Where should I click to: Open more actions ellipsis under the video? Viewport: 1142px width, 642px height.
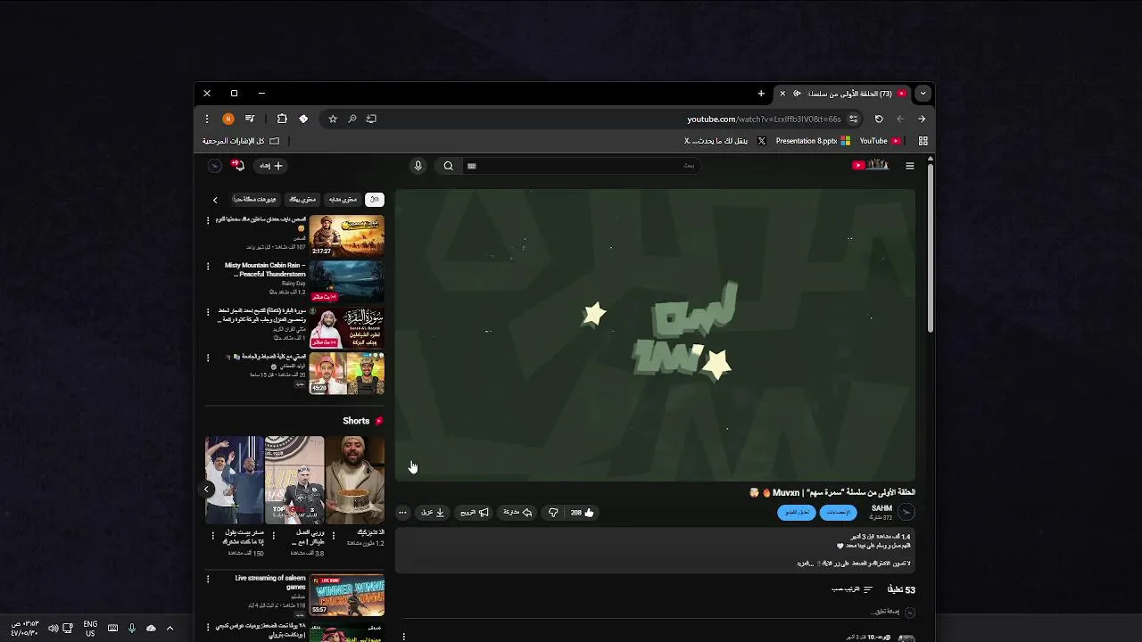(402, 513)
